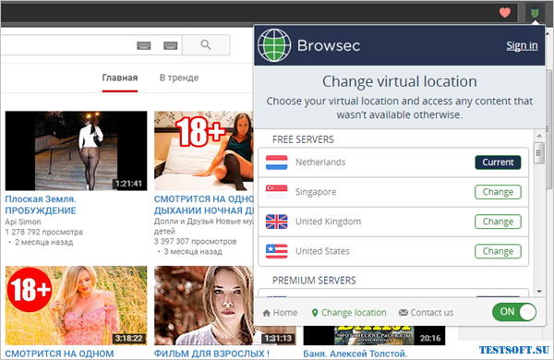This screenshot has width=554, height=360.
Task: Select the Change location tab
Action: tap(349, 313)
